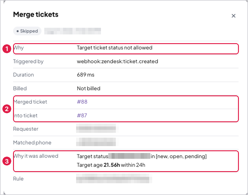The width and height of the screenshot is (248, 195).
Task: Click red annotation marker number 1
Action: tap(7, 49)
